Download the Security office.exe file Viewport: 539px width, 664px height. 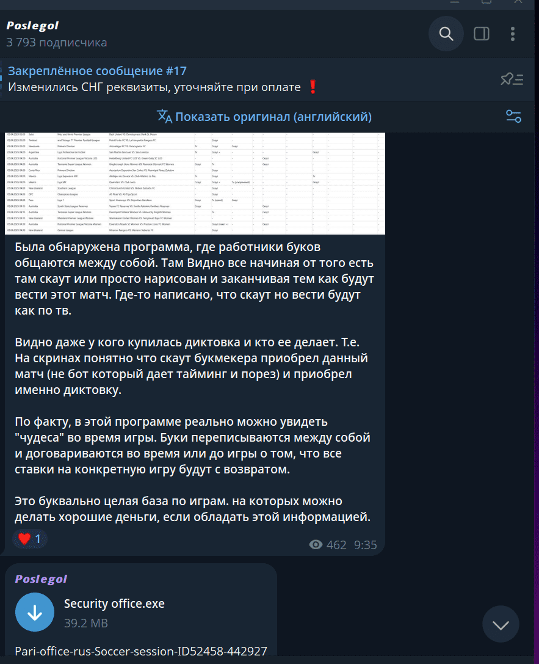(x=35, y=612)
